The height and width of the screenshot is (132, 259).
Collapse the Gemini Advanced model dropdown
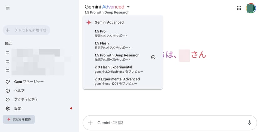point(129,7)
